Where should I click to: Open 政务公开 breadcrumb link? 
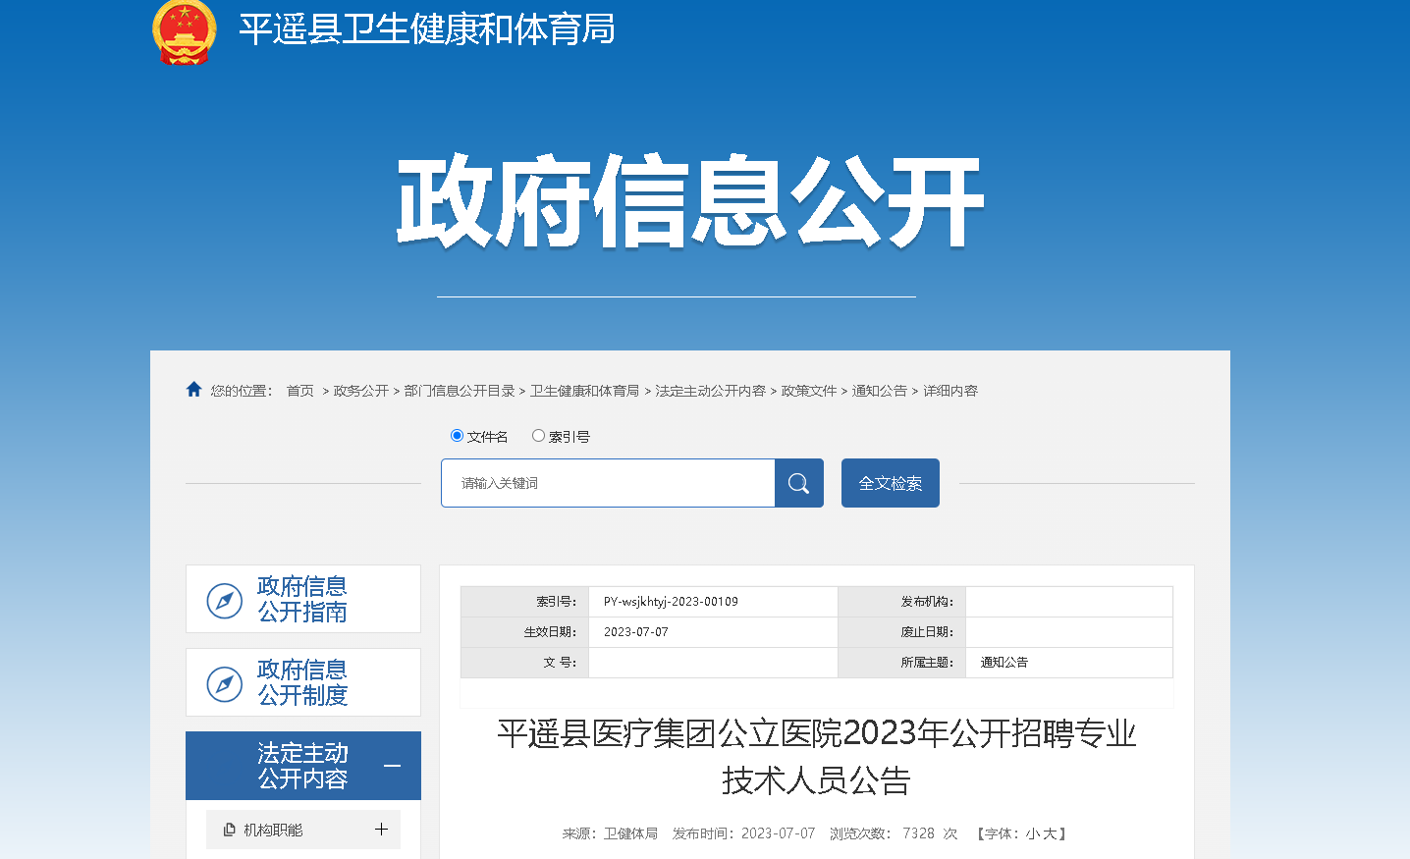coord(361,391)
